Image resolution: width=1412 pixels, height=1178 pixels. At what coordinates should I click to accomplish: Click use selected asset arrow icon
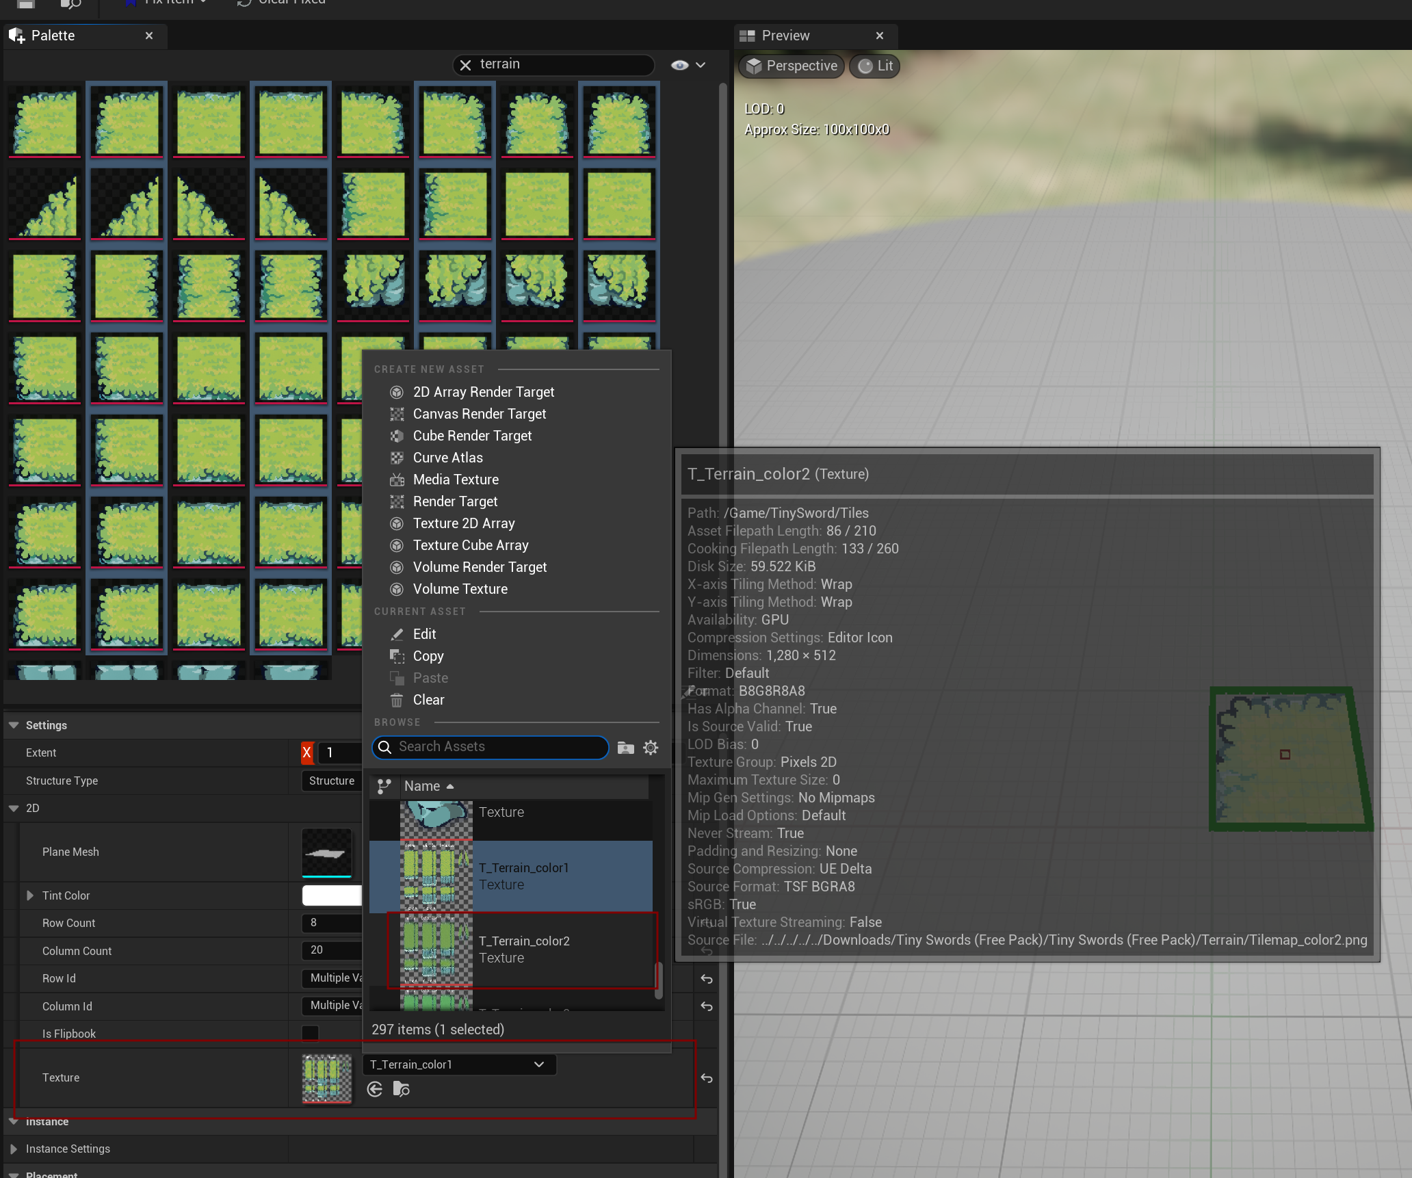coord(375,1089)
